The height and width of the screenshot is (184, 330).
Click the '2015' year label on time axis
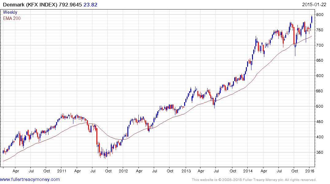tap(310, 171)
